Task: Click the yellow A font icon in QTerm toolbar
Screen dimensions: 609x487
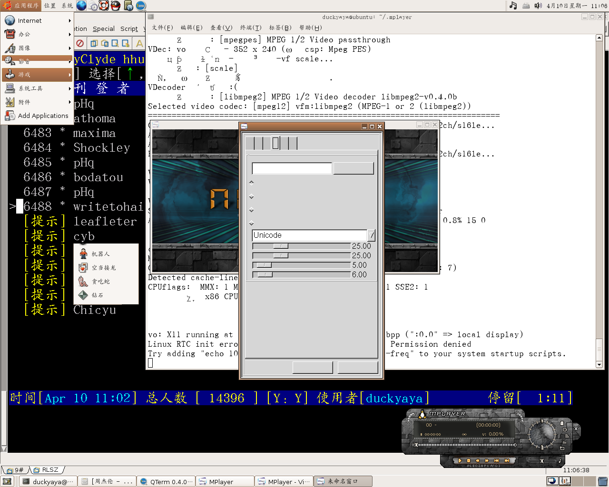Action: click(x=139, y=43)
